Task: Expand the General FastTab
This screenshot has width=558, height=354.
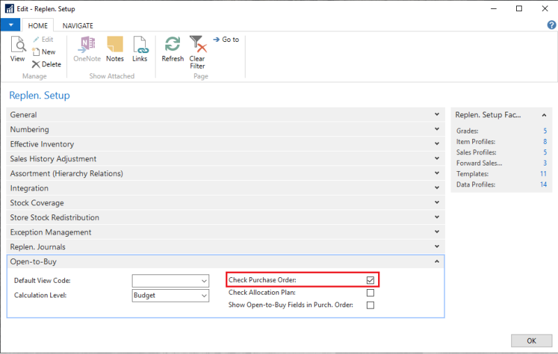Action: [x=225, y=115]
